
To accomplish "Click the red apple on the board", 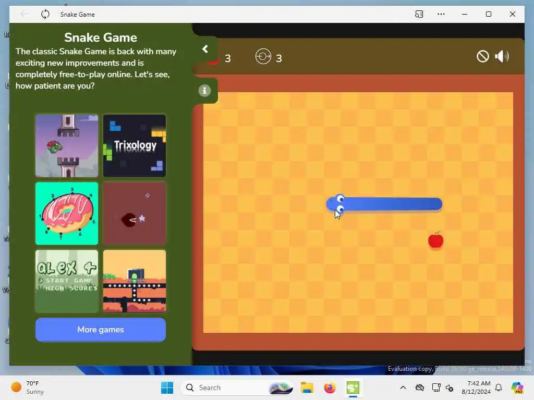I will pos(435,241).
